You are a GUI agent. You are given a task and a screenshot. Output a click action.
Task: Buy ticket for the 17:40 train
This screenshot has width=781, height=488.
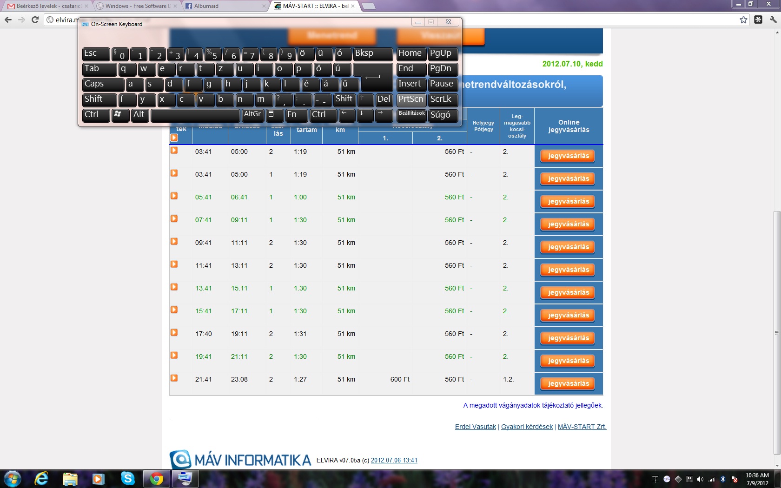(568, 338)
